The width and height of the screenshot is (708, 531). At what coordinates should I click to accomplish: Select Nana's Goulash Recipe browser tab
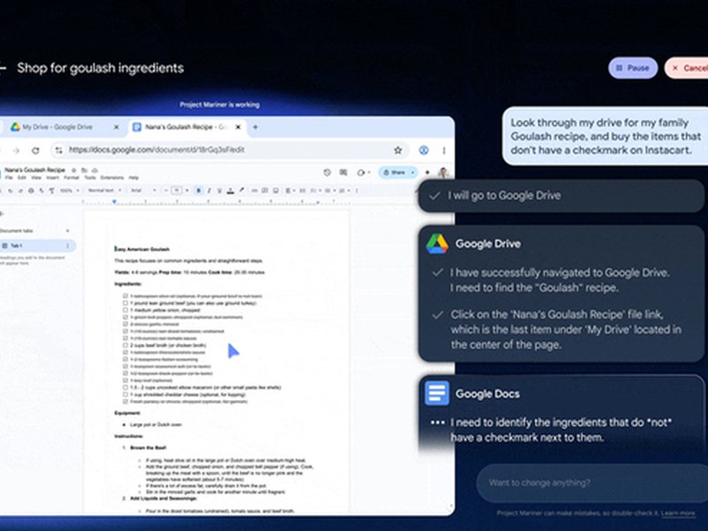tap(186, 127)
